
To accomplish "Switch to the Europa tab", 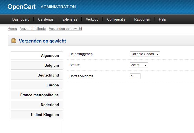I will pos(37,85).
